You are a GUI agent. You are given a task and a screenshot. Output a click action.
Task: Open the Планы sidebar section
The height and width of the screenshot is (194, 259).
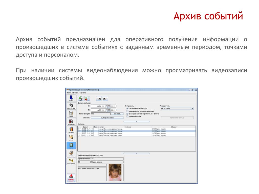pyautogui.click(x=71, y=114)
